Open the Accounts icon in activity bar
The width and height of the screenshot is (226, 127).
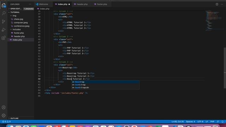4,107
